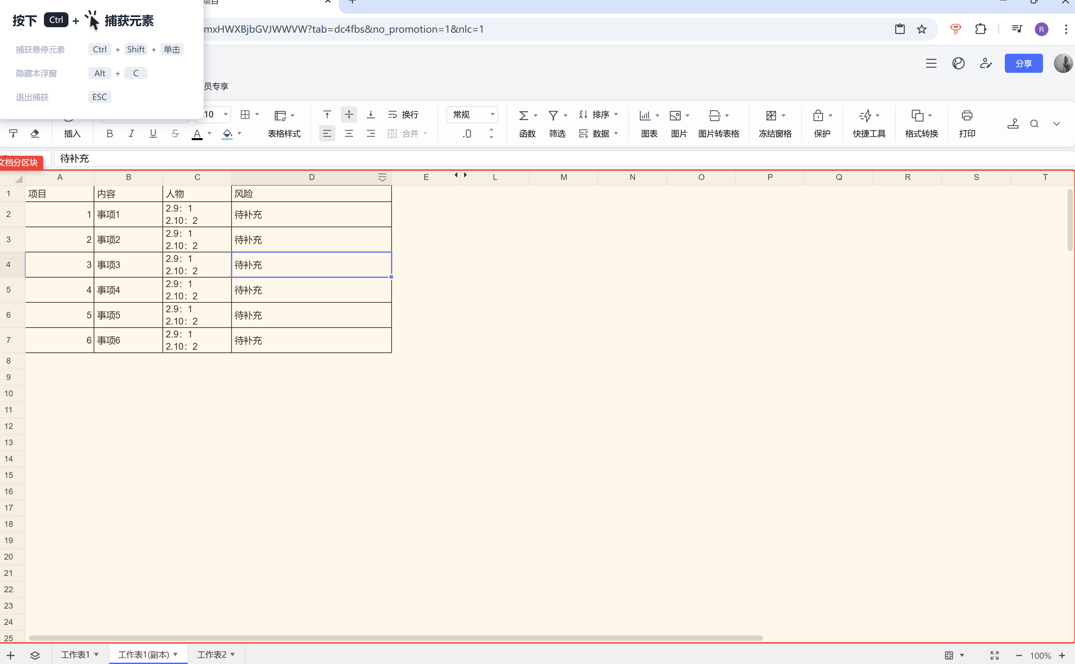1075x664 pixels.
Task: Toggle bold formatting
Action: coord(109,133)
